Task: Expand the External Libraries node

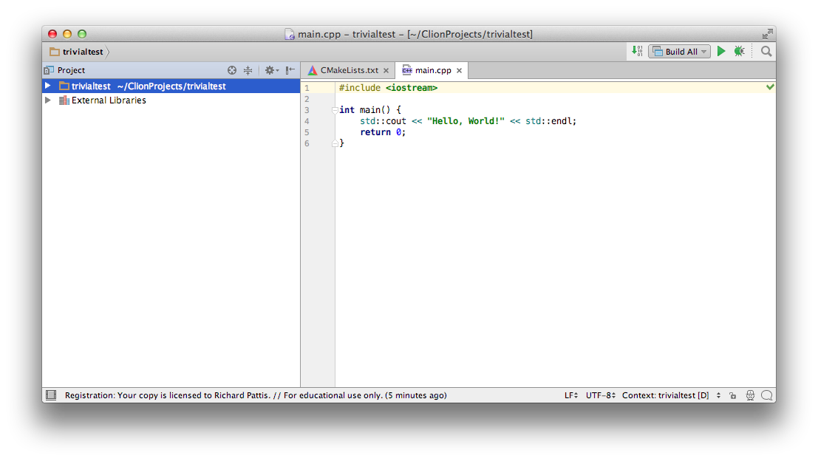Action: click(x=47, y=100)
